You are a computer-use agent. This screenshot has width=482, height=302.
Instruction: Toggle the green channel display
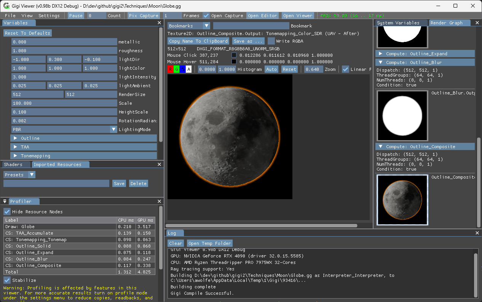point(176,69)
